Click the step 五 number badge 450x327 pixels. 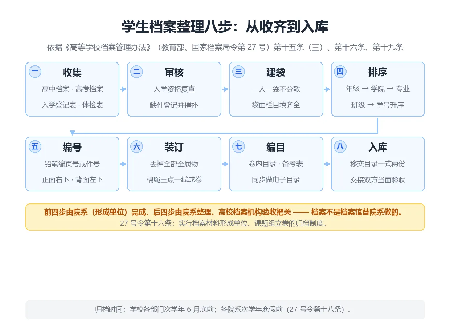(x=35, y=146)
